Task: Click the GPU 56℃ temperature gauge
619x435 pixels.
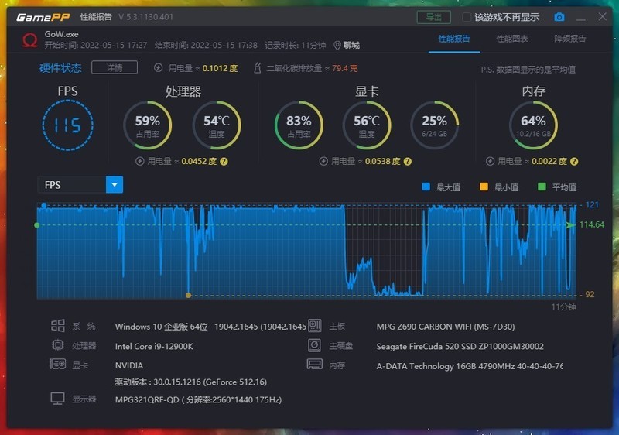Action: point(367,125)
